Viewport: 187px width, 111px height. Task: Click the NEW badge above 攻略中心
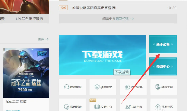tap(93, 100)
